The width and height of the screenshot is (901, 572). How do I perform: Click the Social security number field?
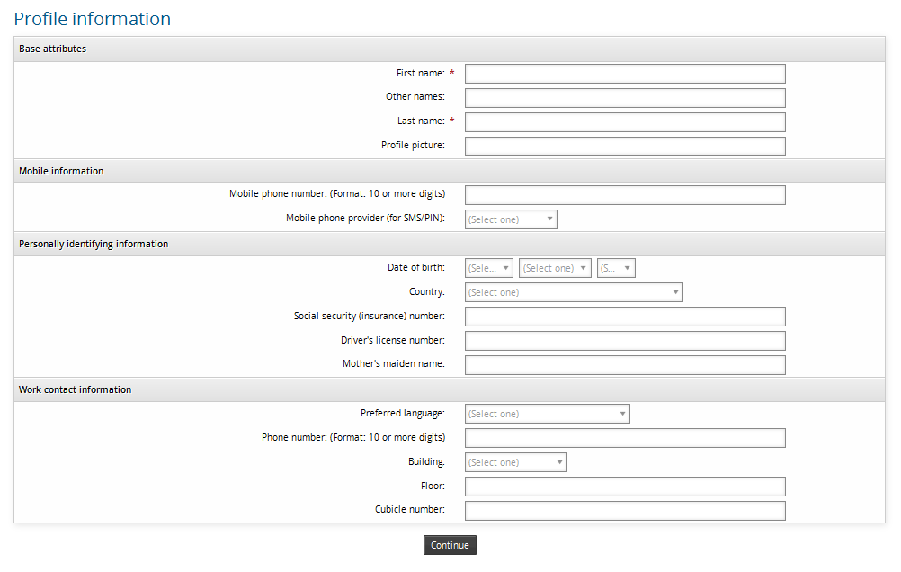[625, 317]
